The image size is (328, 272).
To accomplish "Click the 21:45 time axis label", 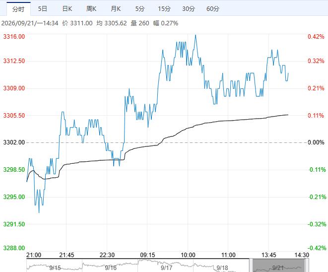I will pyautogui.click(x=66, y=255).
